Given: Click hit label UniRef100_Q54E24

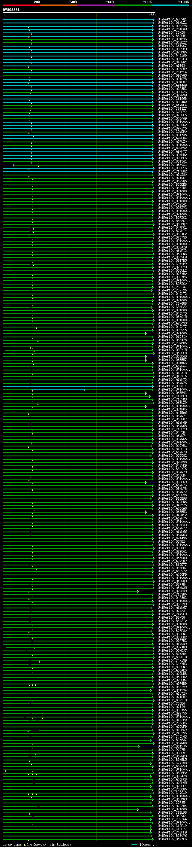Looking at the screenshot, I should (172, 541).
